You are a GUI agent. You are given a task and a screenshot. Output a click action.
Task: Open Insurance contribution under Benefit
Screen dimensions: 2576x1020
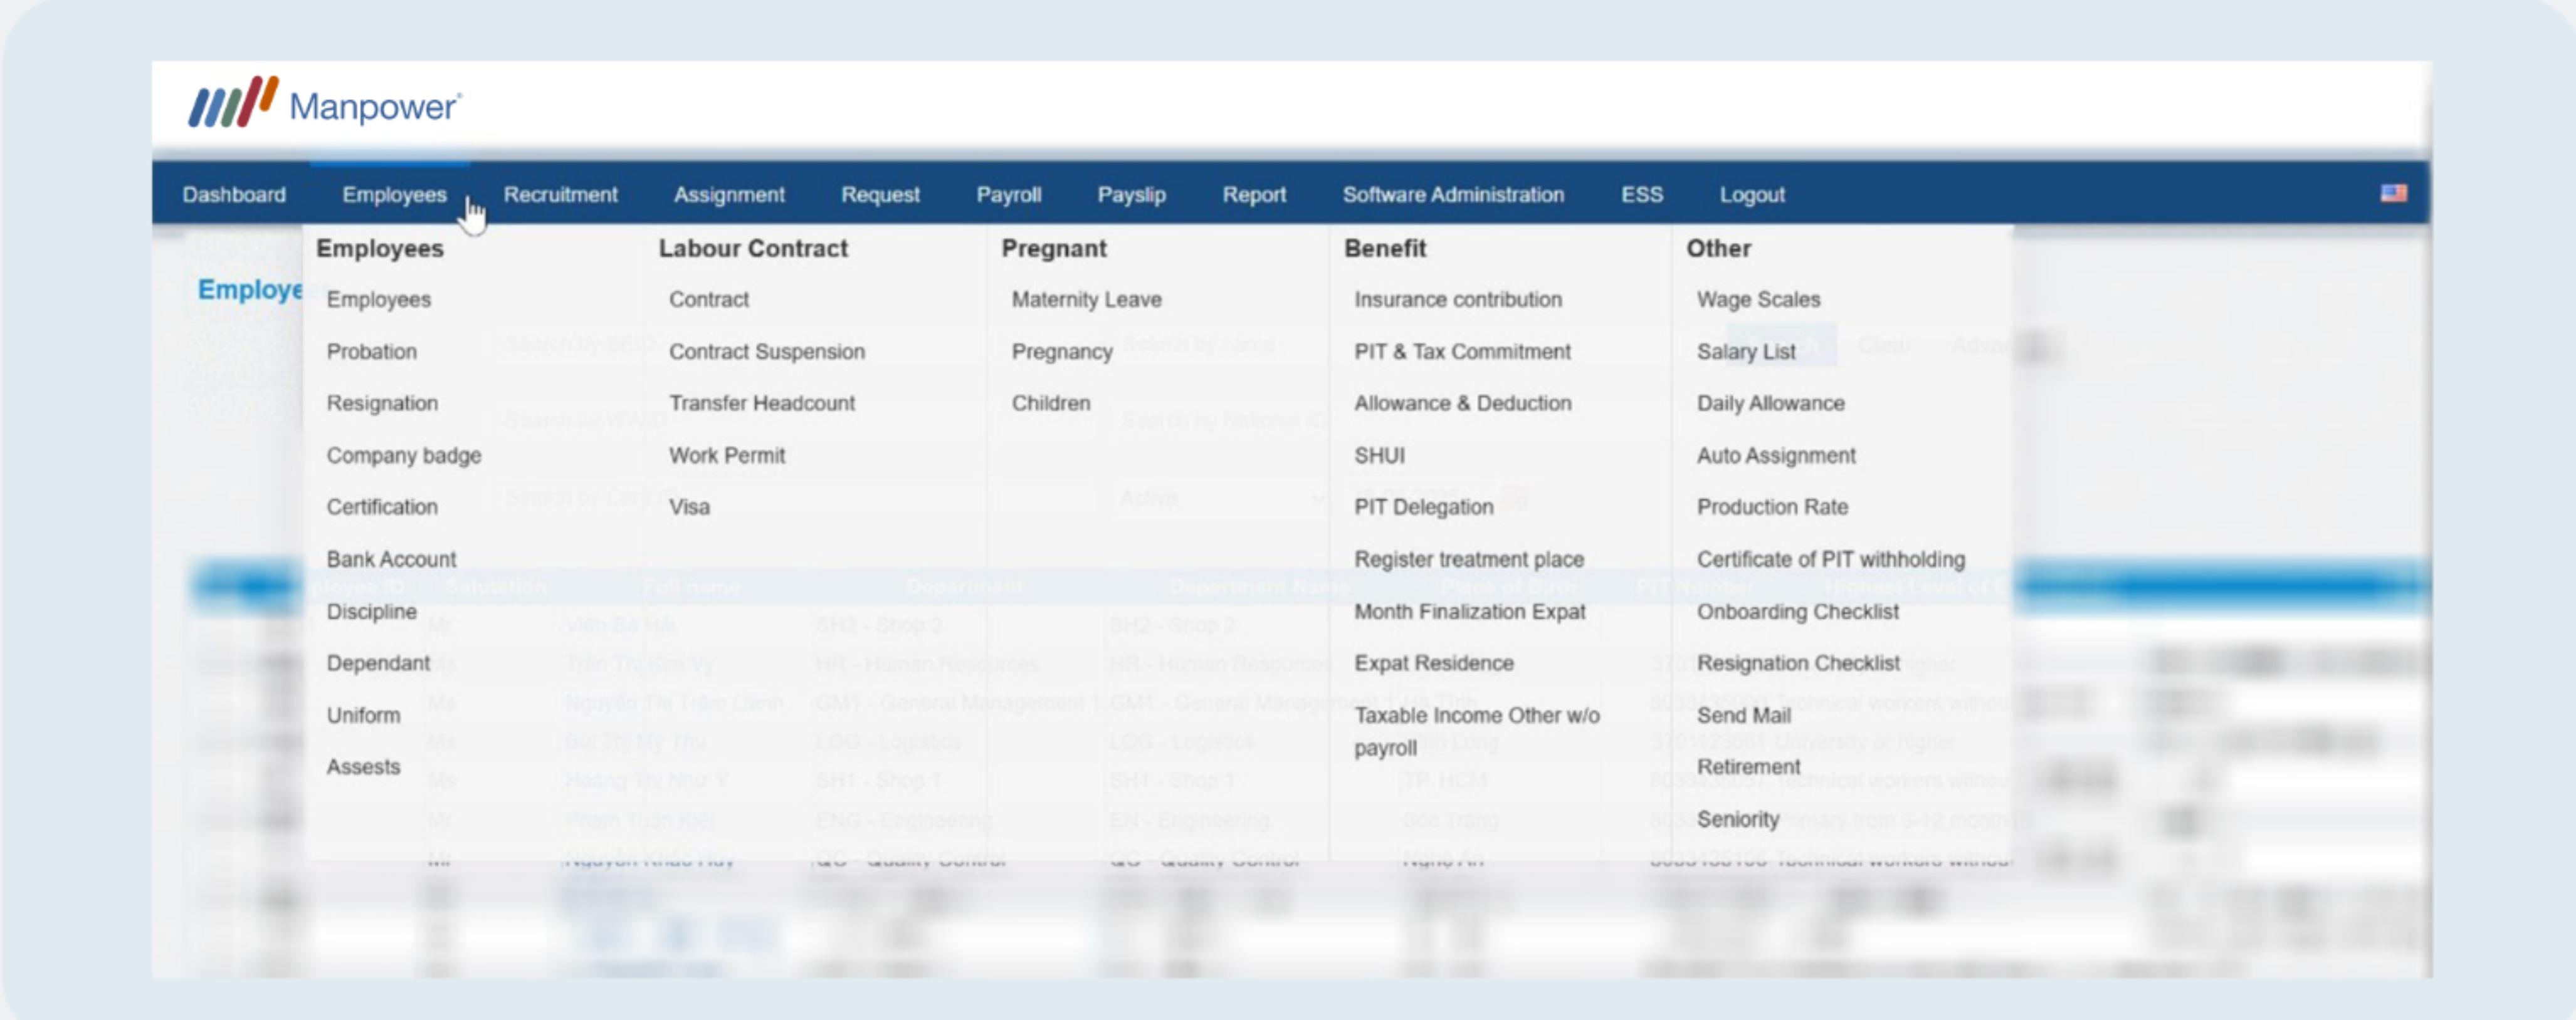(1458, 299)
